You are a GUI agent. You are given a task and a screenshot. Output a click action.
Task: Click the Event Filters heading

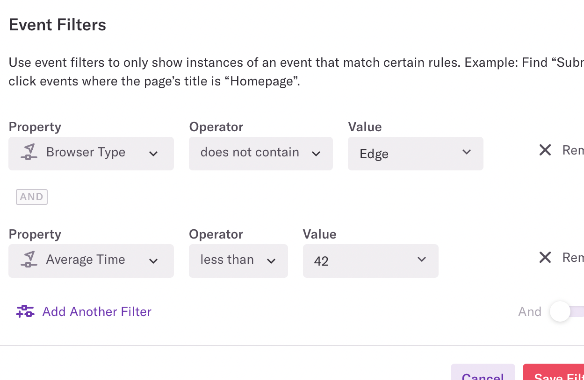point(58,25)
